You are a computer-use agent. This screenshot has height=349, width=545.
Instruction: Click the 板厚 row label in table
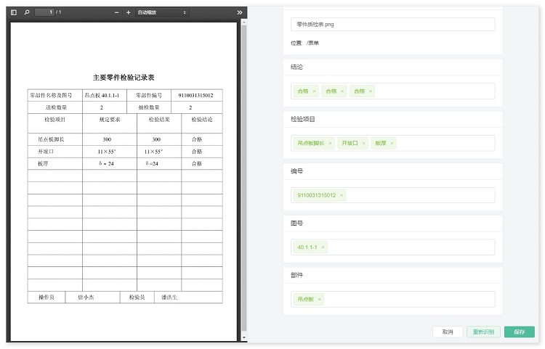[43, 164]
